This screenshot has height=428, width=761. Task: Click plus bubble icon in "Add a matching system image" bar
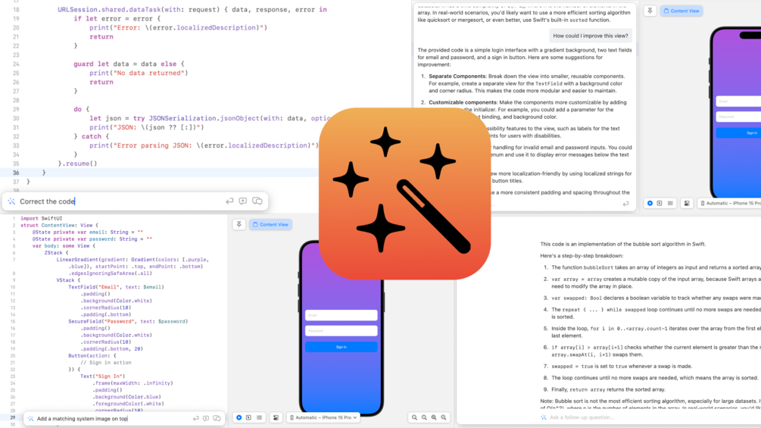[206, 418]
